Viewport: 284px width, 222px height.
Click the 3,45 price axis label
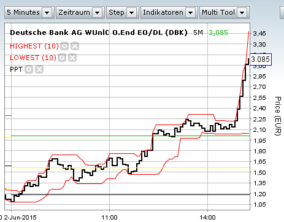point(259,34)
